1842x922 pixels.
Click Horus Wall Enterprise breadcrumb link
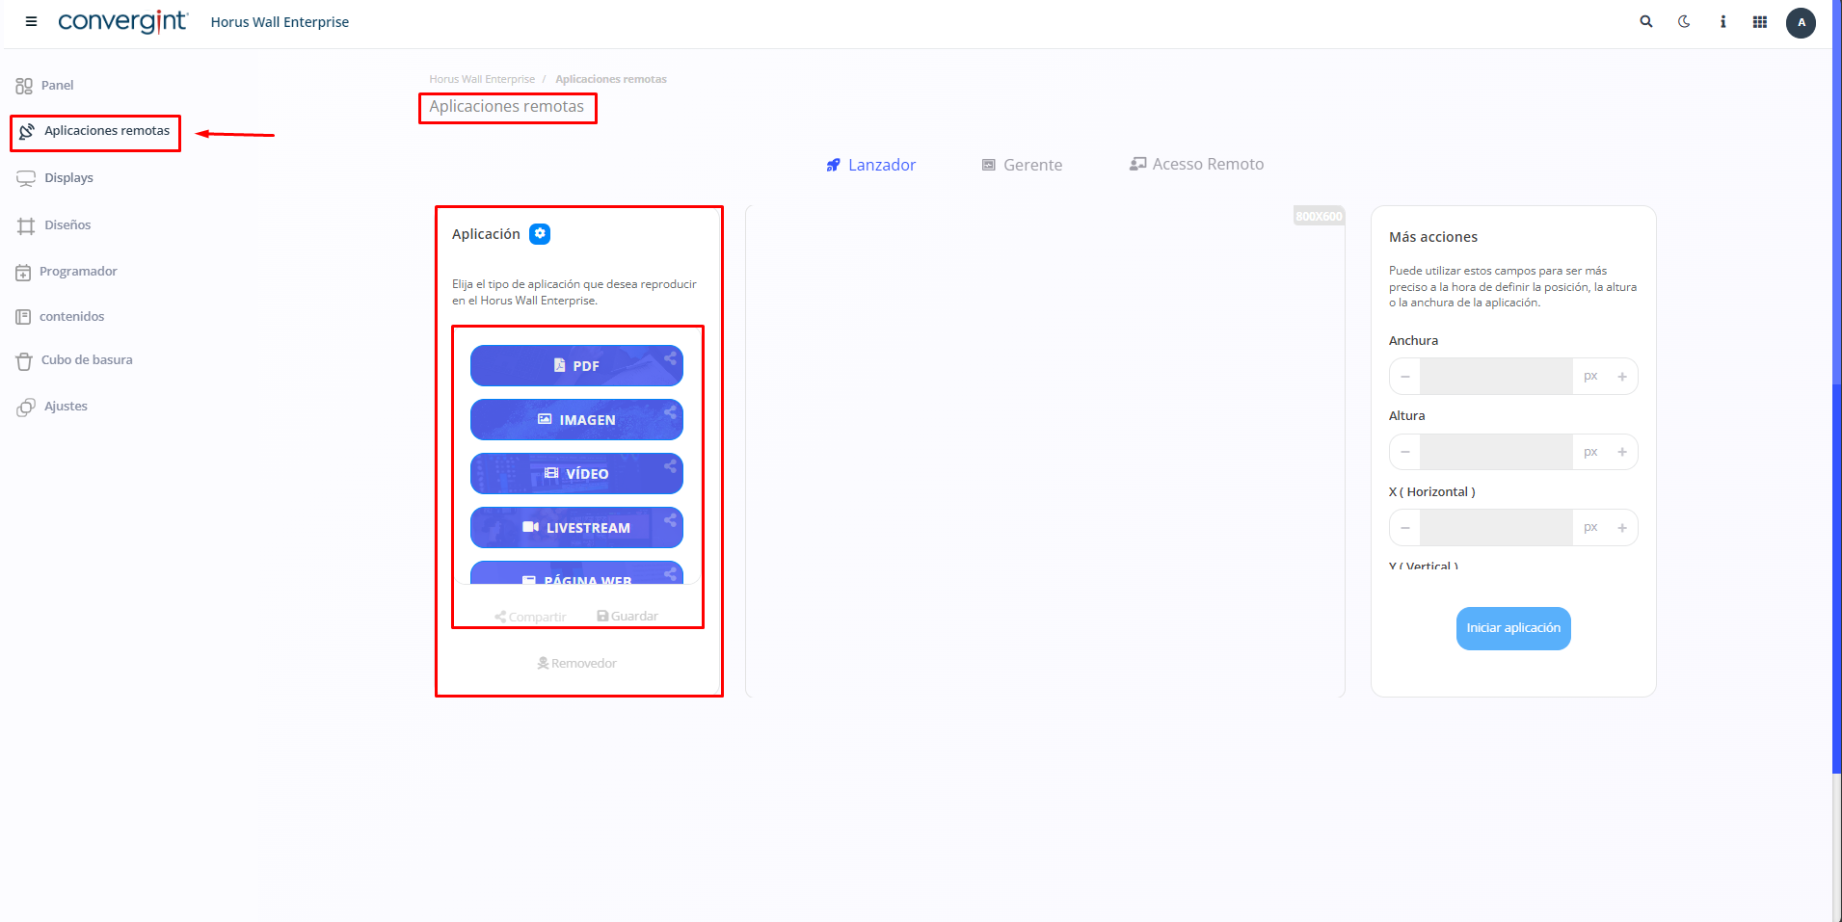482,79
